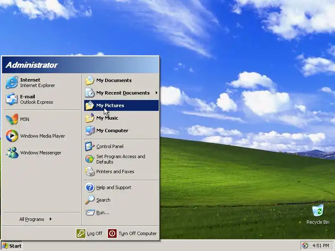This screenshot has height=251, width=335.
Task: Open Outlook Express via E-mail label
Action: 28,97
